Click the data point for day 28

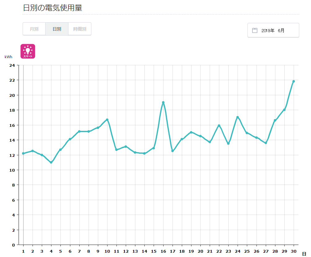coord(275,120)
